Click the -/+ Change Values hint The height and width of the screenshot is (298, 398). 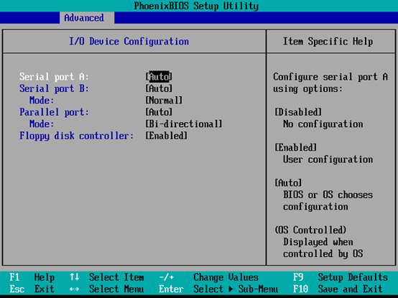(208, 277)
